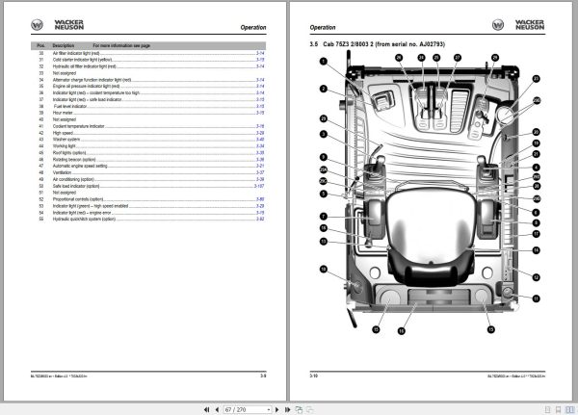This screenshot has height=415, width=578.
Task: Open page link for coolant temperature too high row
Action: click(260, 92)
